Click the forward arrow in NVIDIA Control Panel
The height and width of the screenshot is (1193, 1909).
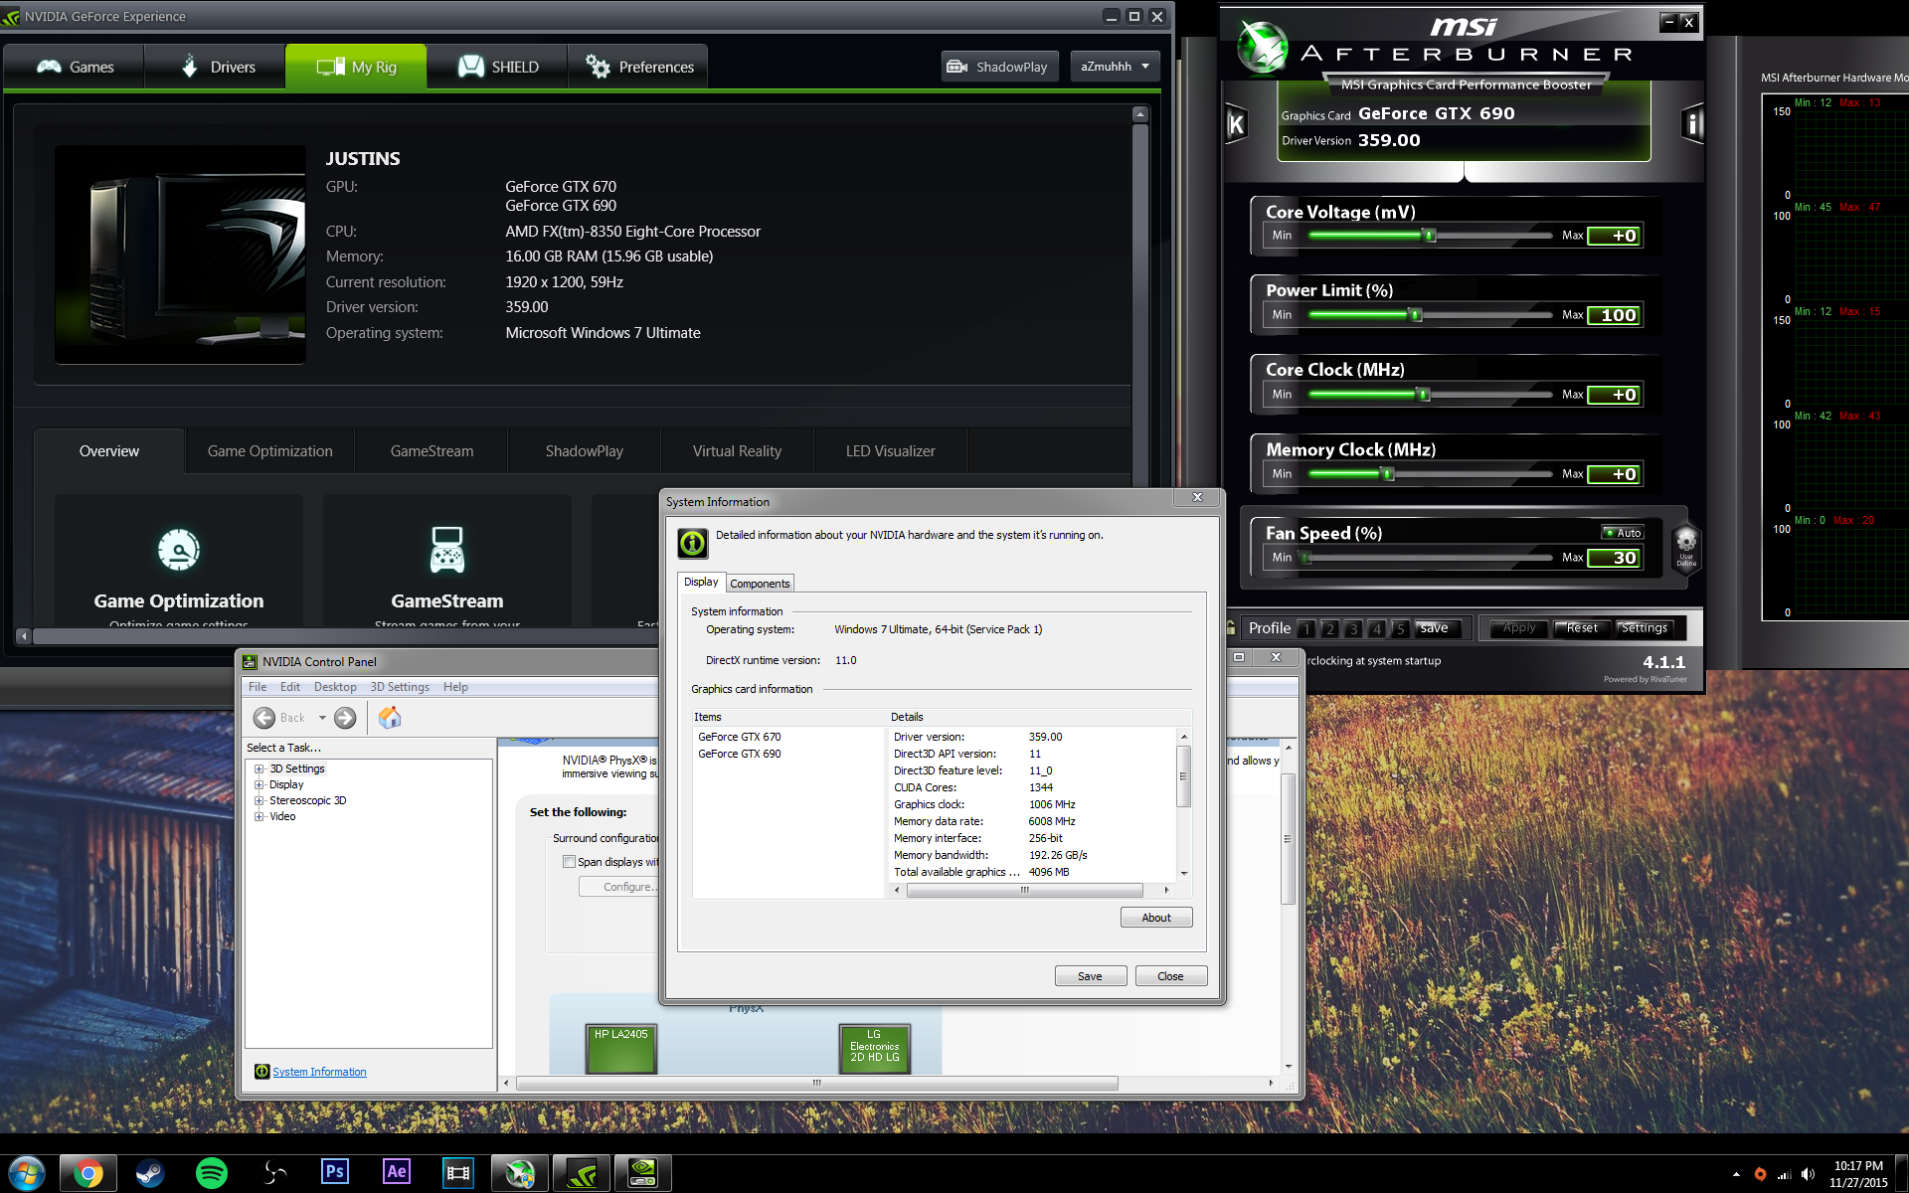coord(345,718)
